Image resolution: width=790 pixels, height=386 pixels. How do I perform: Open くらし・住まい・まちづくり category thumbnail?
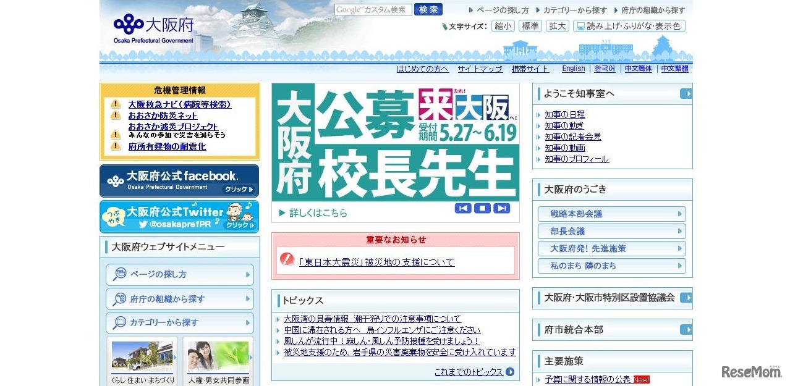coord(143,362)
